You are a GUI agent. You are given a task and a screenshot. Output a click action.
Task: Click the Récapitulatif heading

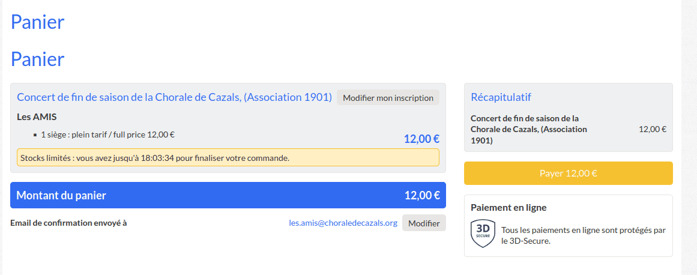coord(501,97)
